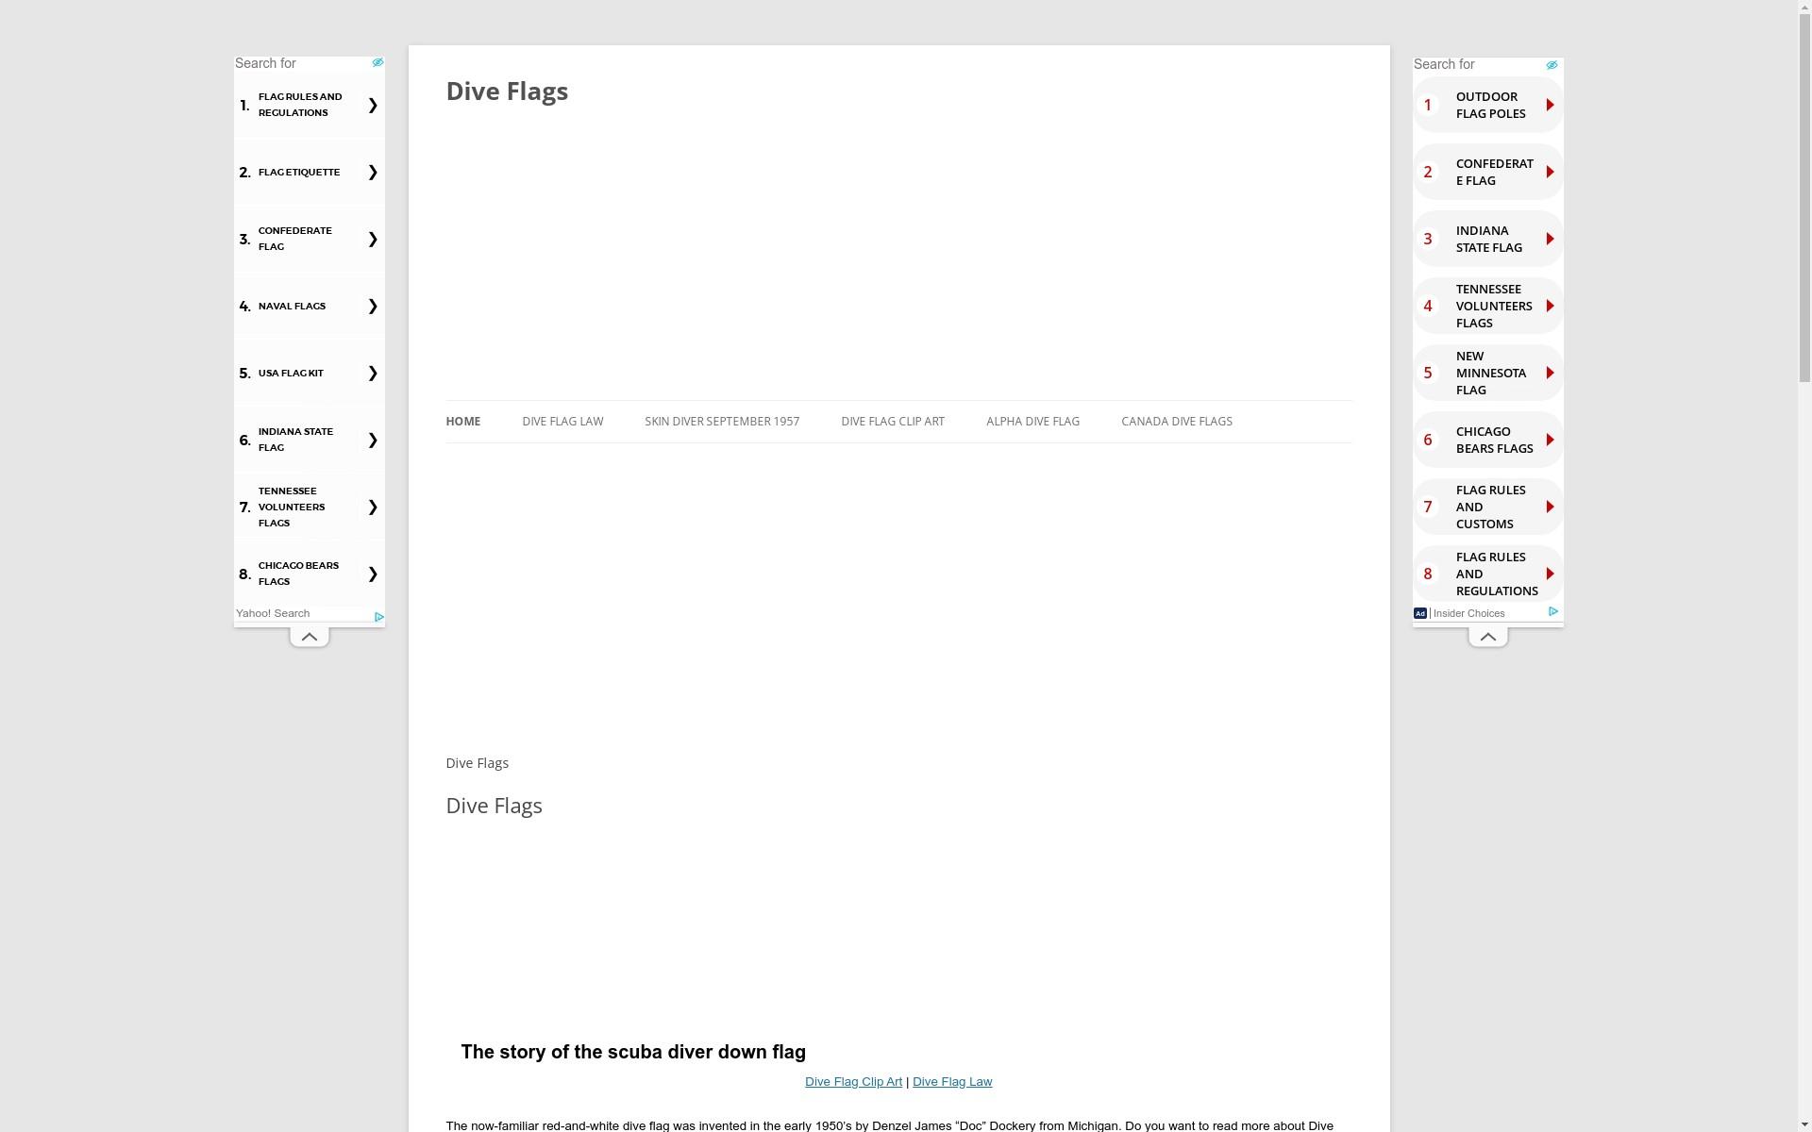
Task: Click red arrow next to Outdoor Flag Poles
Action: pyautogui.click(x=1550, y=105)
